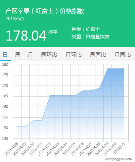Click the 2019/4/18 x-axis label
The image size is (135, 162).
tap(11, 149)
